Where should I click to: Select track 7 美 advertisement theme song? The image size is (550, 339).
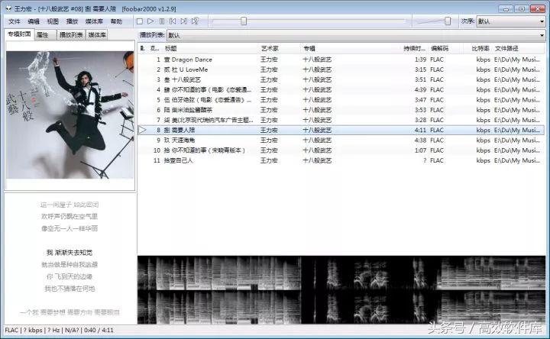(x=341, y=120)
